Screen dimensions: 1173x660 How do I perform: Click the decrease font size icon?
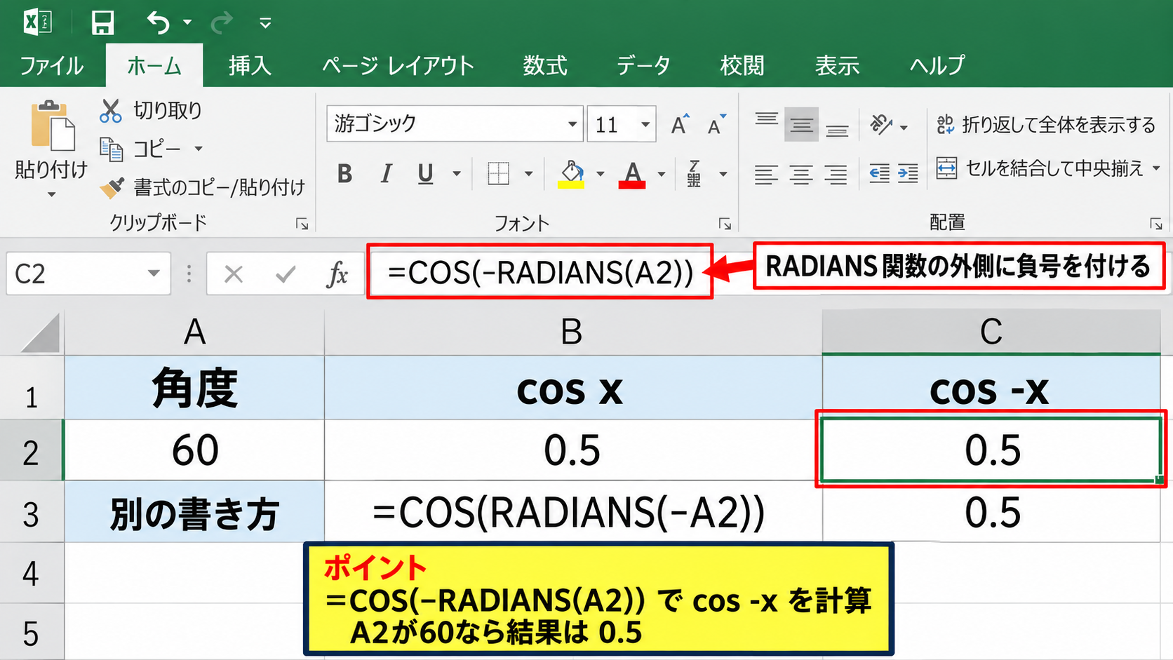pos(716,124)
